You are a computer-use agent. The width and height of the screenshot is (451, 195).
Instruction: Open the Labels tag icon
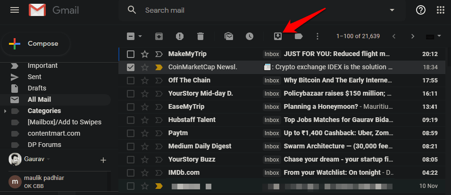click(x=299, y=36)
